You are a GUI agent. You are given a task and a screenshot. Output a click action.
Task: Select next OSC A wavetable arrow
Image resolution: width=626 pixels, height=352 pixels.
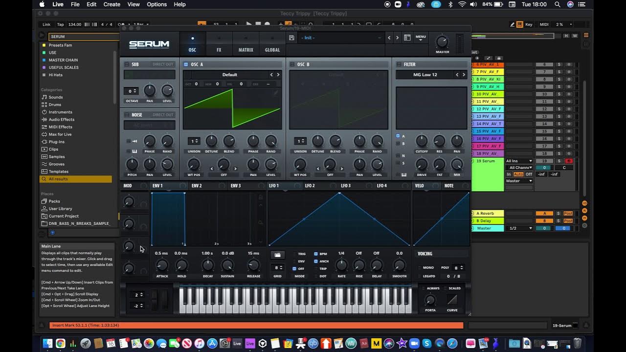278,75
